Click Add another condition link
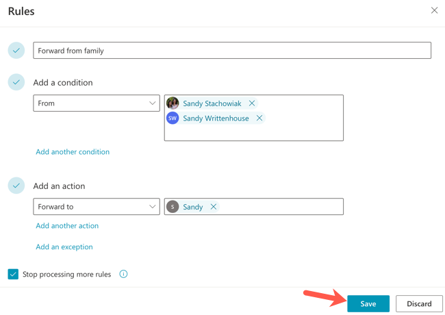Image resolution: width=445 pixels, height=315 pixels. pyautogui.click(x=73, y=152)
